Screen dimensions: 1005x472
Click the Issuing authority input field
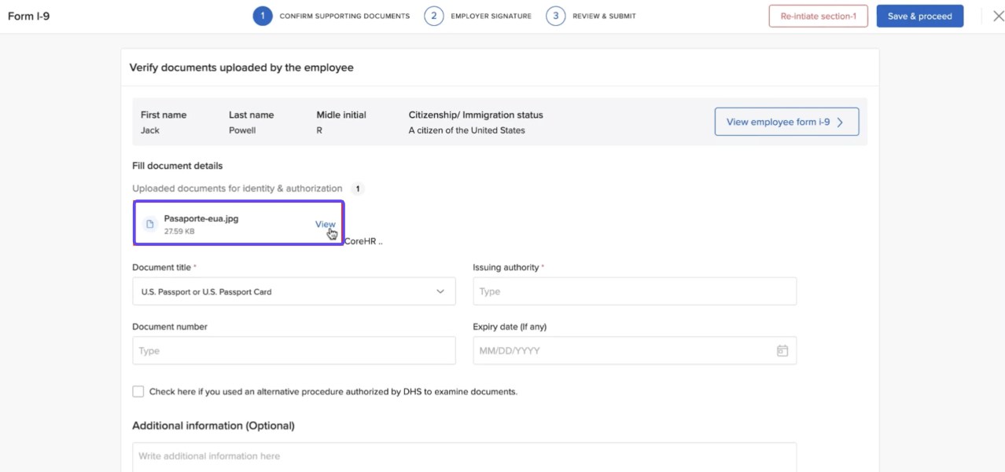[634, 291]
